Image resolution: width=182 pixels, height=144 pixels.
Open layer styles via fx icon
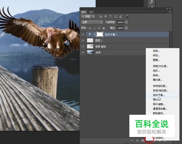click(x=137, y=141)
